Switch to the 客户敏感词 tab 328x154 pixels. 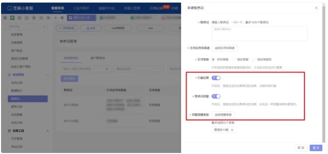click(x=98, y=58)
